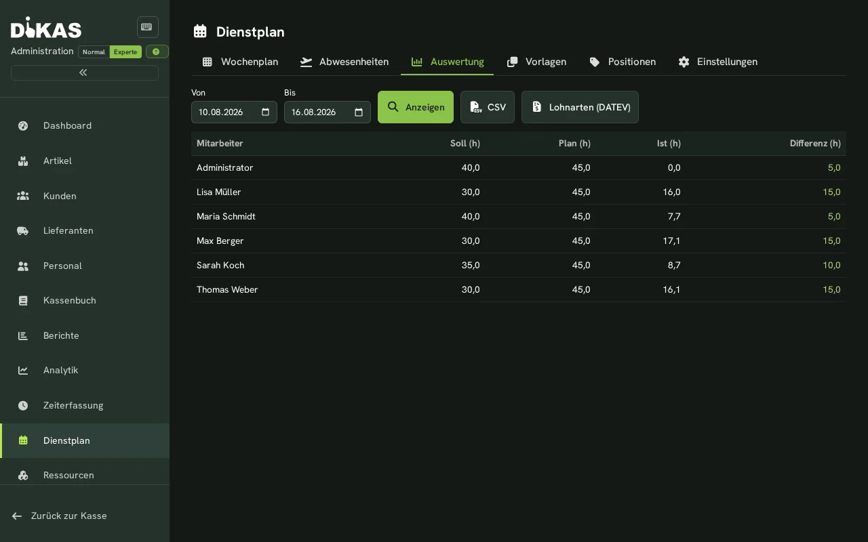Click the Mitarbeiter column header
The image size is (868, 542).
[x=220, y=144]
